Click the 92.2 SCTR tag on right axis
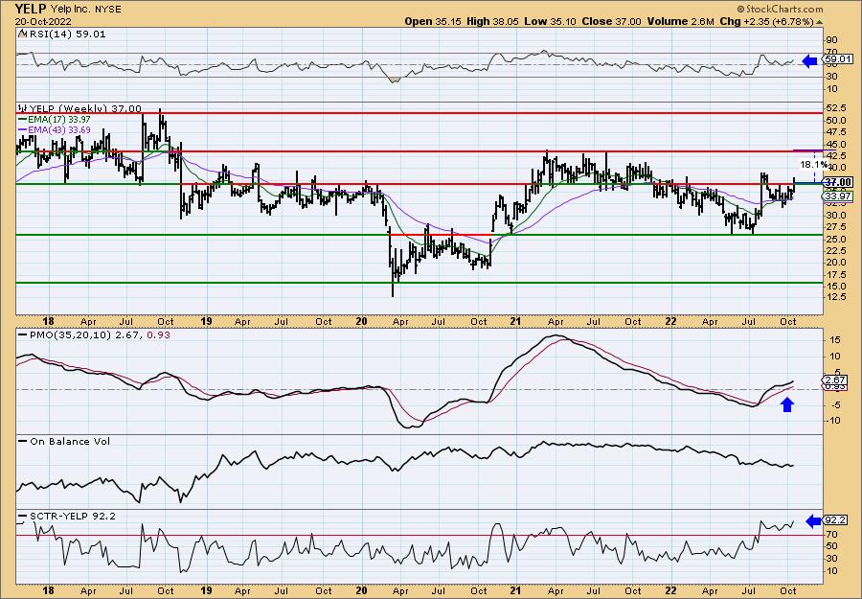Screen dimensions: 862x599 point(834,520)
